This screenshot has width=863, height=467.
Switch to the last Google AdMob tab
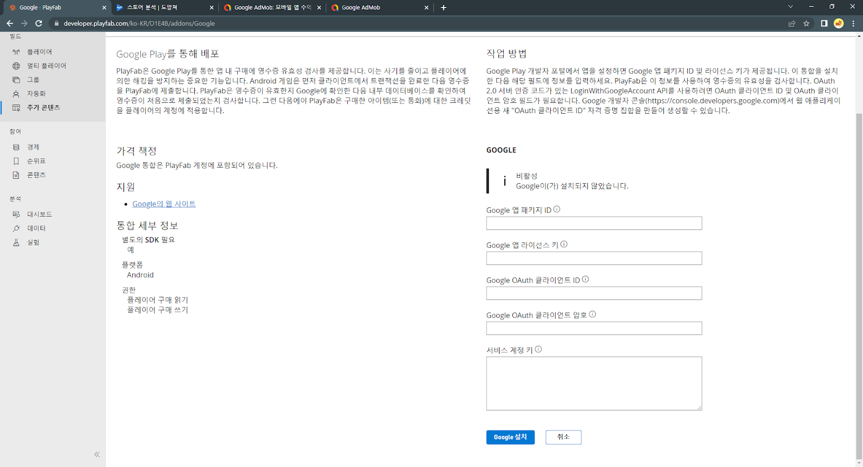coord(380,8)
